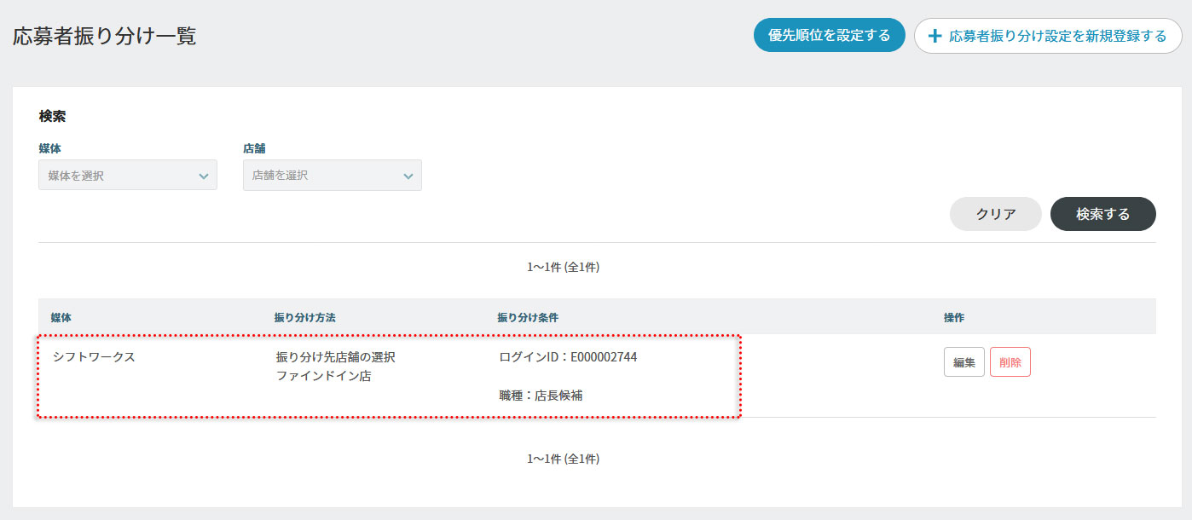Click the chevron arrow in 店舗を選択 box

pyautogui.click(x=408, y=176)
